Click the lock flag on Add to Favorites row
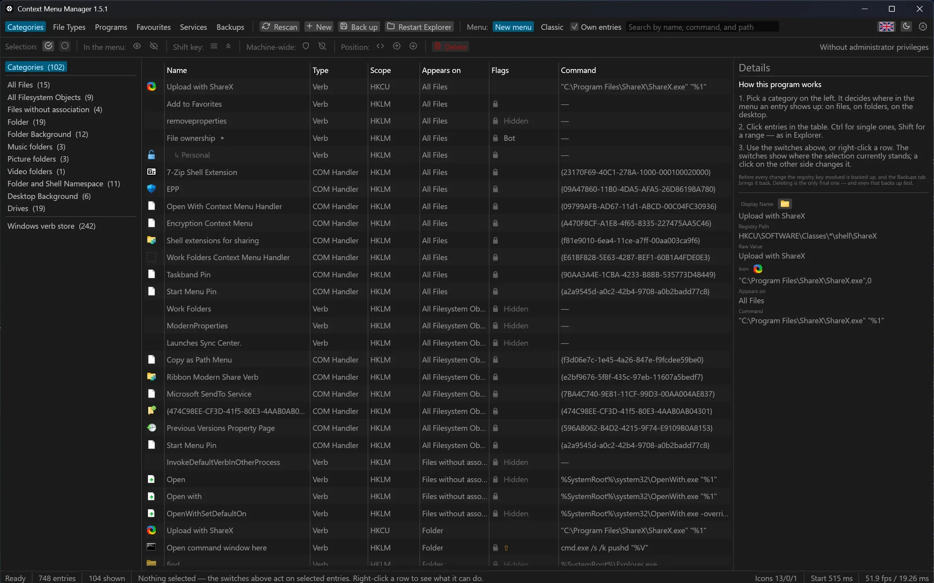This screenshot has height=583, width=934. pyautogui.click(x=495, y=104)
